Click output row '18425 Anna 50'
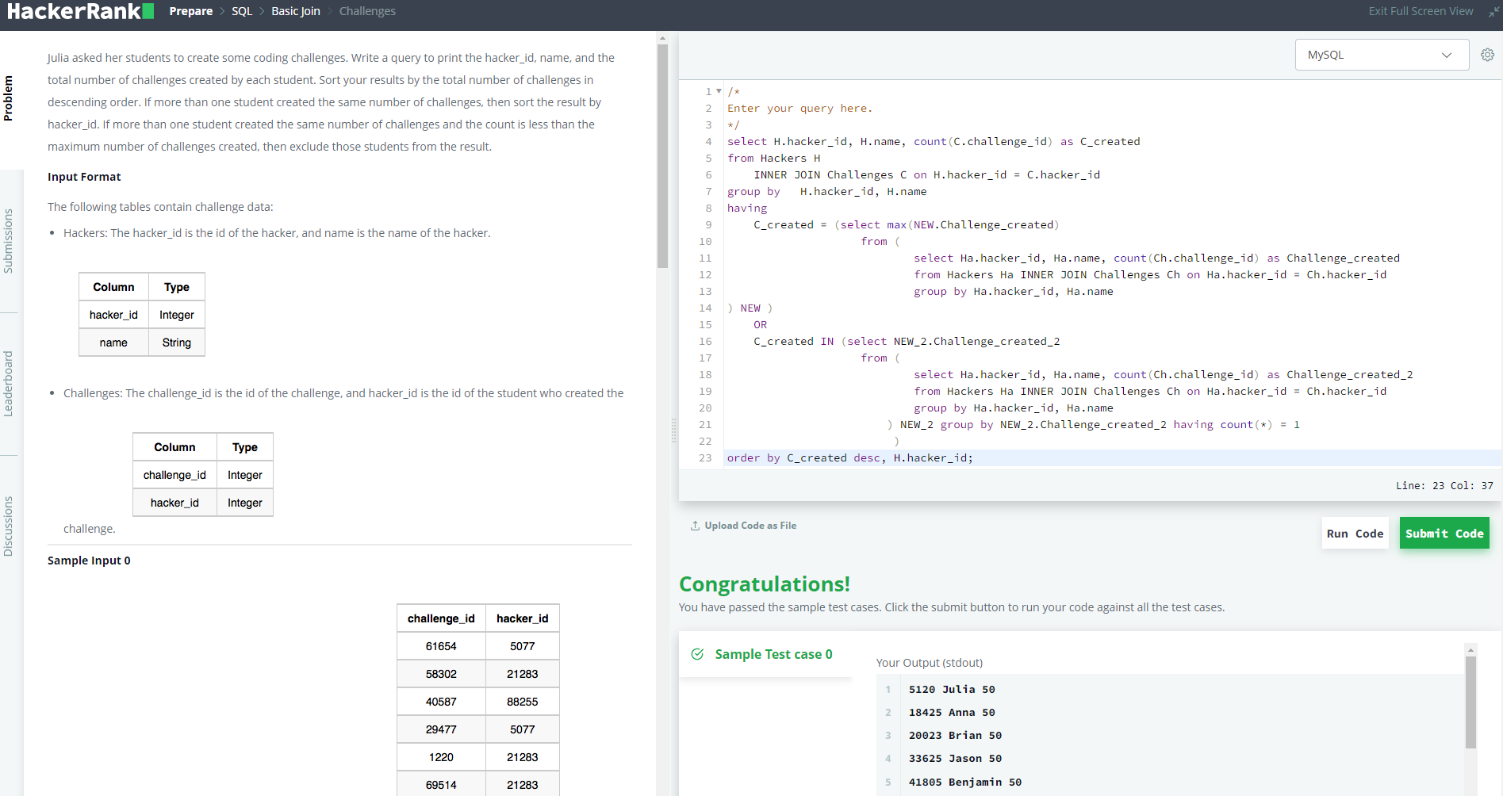 [952, 713]
